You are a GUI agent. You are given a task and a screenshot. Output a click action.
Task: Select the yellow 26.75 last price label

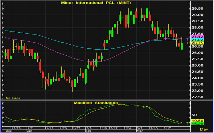[x=198, y=43]
